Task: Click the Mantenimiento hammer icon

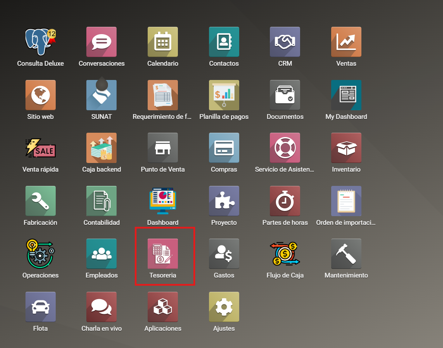Action: 346,254
